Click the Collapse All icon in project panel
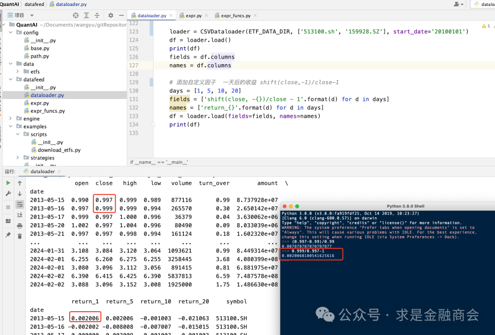495x335 pixels. coord(97,15)
